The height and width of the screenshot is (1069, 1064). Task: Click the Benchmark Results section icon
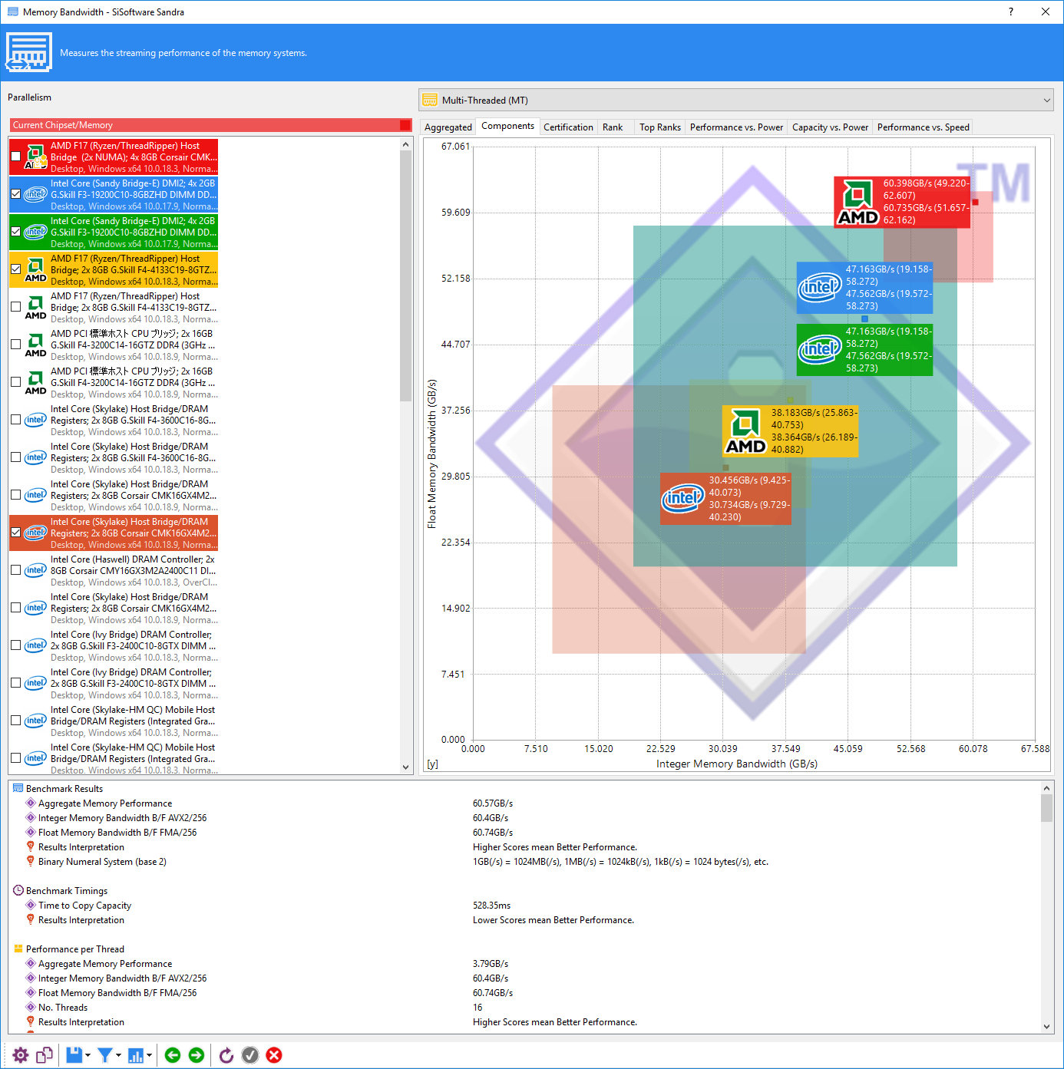[18, 789]
